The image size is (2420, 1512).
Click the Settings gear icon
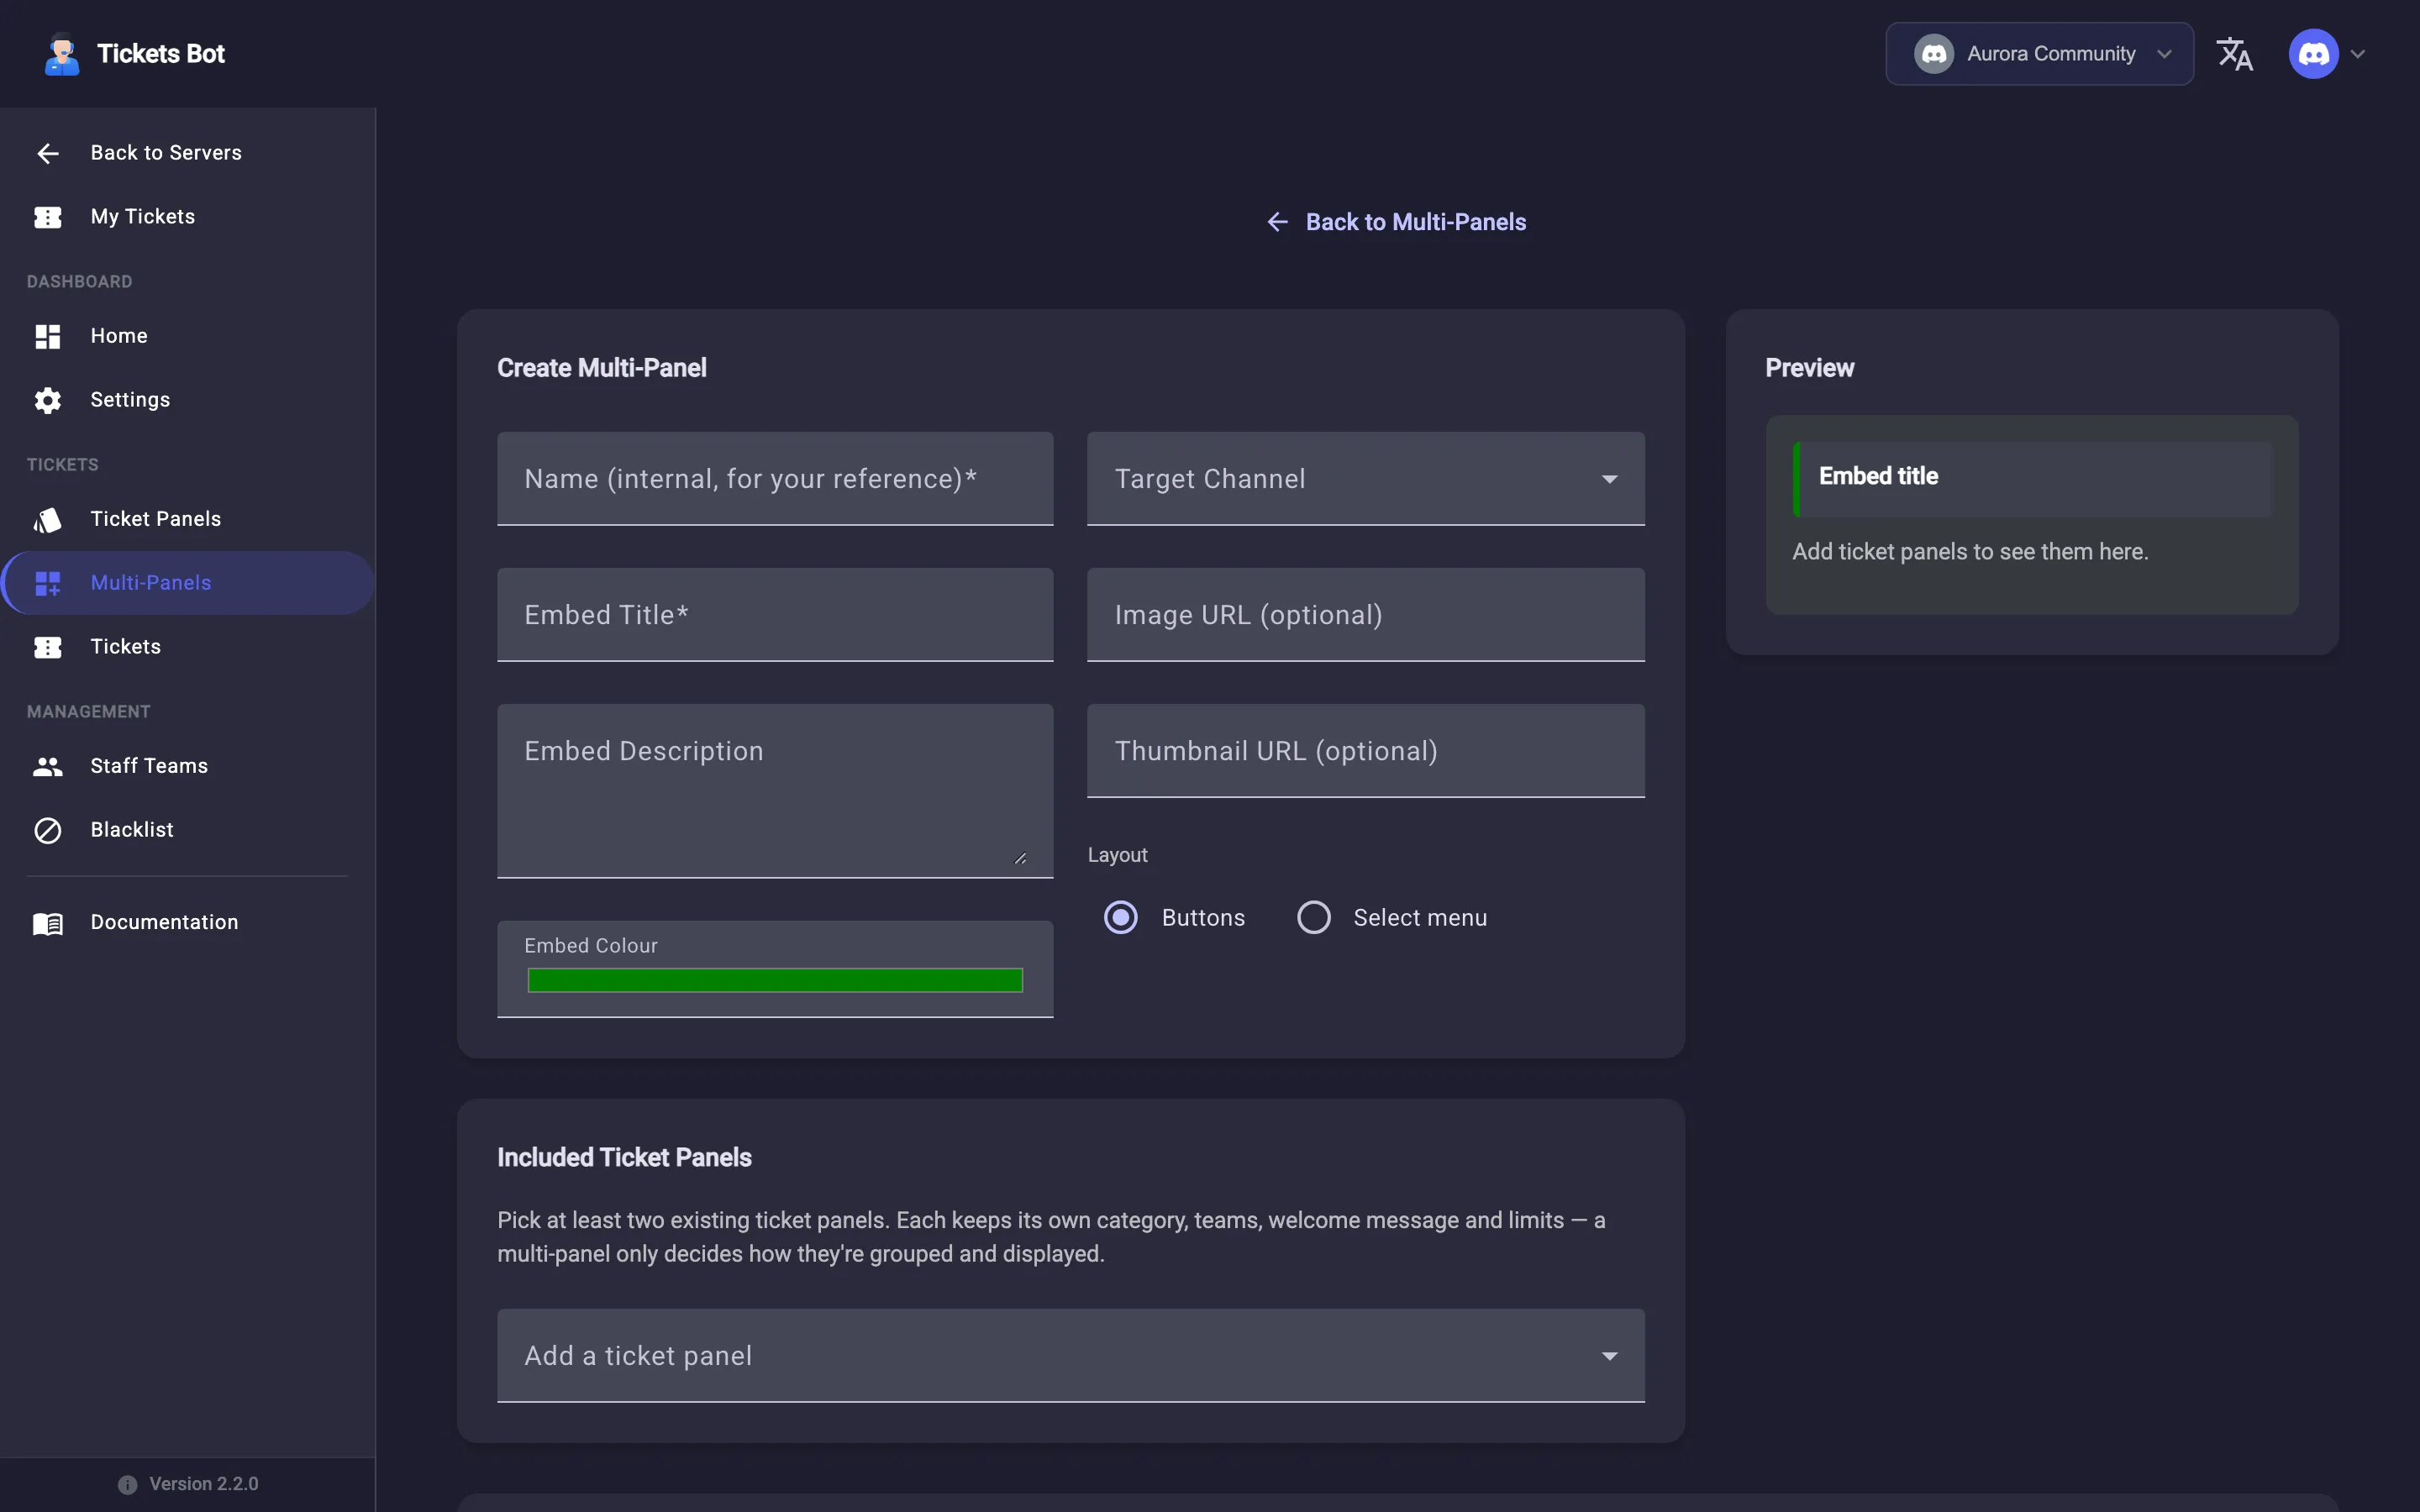48,400
